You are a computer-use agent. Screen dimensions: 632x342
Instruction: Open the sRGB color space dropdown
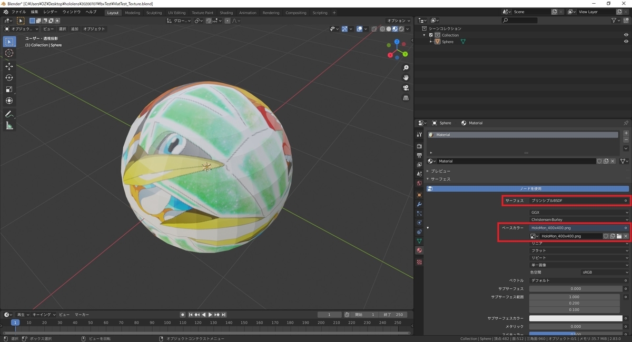pos(604,273)
